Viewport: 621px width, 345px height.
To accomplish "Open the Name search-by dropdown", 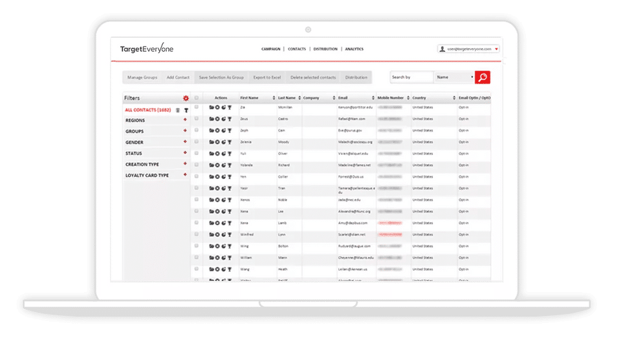I will (454, 77).
